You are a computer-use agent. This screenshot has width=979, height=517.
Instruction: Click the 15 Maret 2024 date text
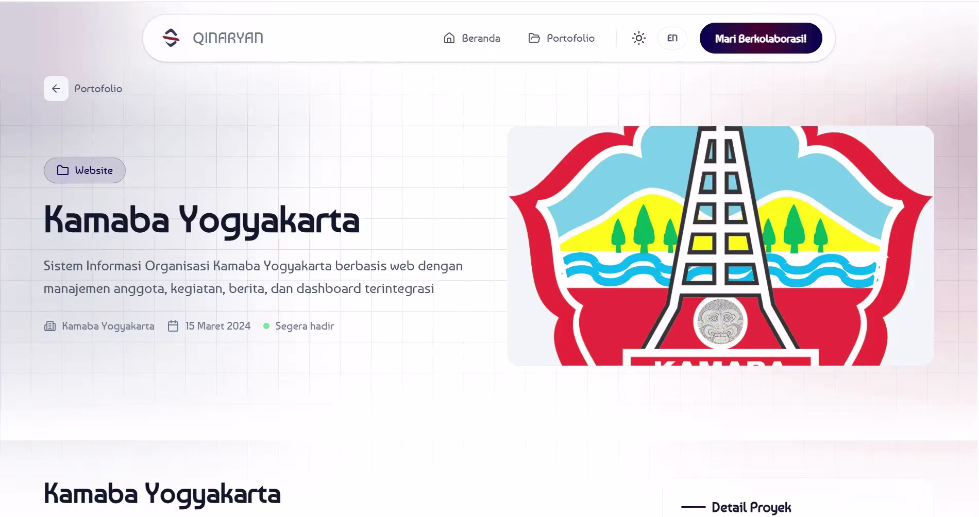pyautogui.click(x=218, y=326)
